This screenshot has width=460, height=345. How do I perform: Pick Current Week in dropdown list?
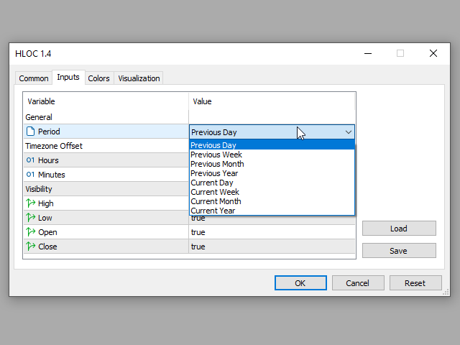point(272,192)
